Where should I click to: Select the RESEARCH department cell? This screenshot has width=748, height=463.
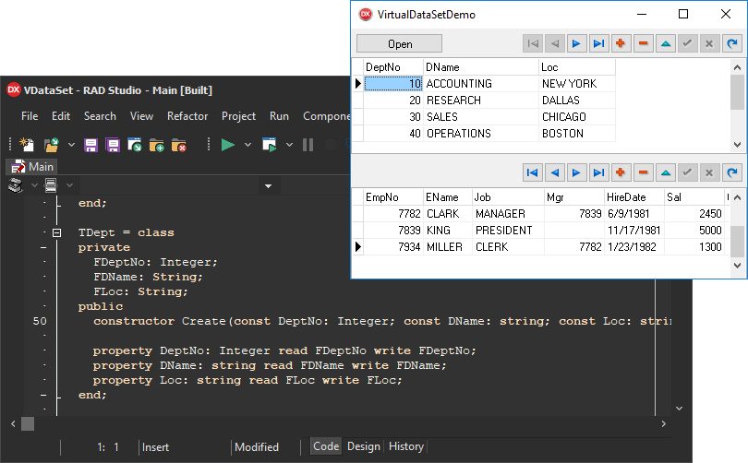pyautogui.click(x=480, y=101)
